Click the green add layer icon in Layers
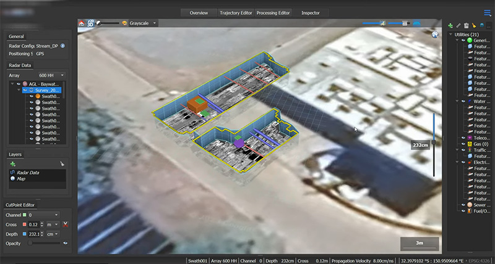The width and height of the screenshot is (495, 264). [12, 163]
